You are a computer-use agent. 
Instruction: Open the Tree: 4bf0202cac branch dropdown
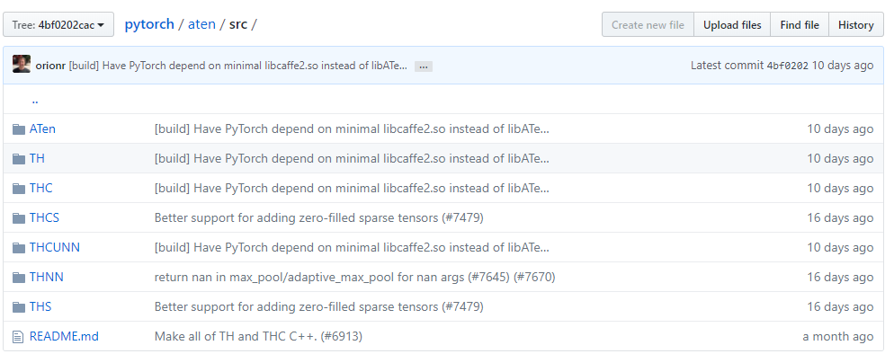click(58, 24)
